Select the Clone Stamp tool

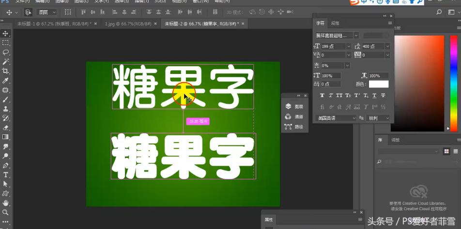[x=5, y=109]
